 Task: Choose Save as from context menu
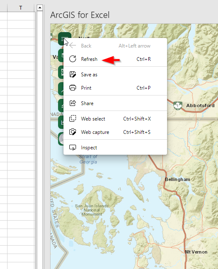[115, 75]
